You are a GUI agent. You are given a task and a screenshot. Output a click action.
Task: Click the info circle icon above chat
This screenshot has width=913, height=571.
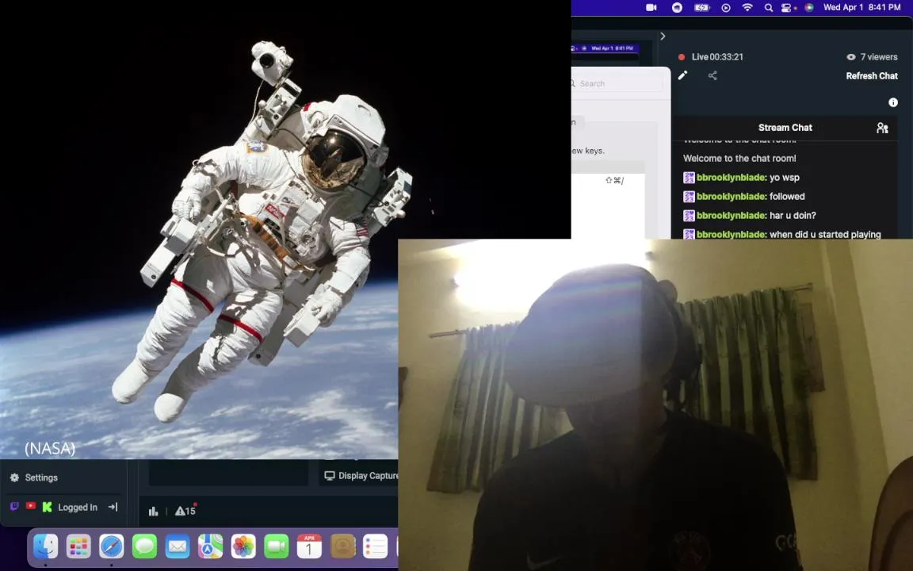point(892,102)
